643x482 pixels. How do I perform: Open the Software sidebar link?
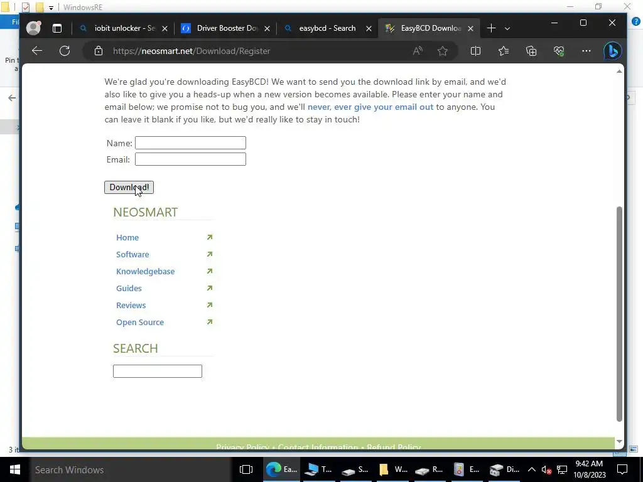click(132, 254)
